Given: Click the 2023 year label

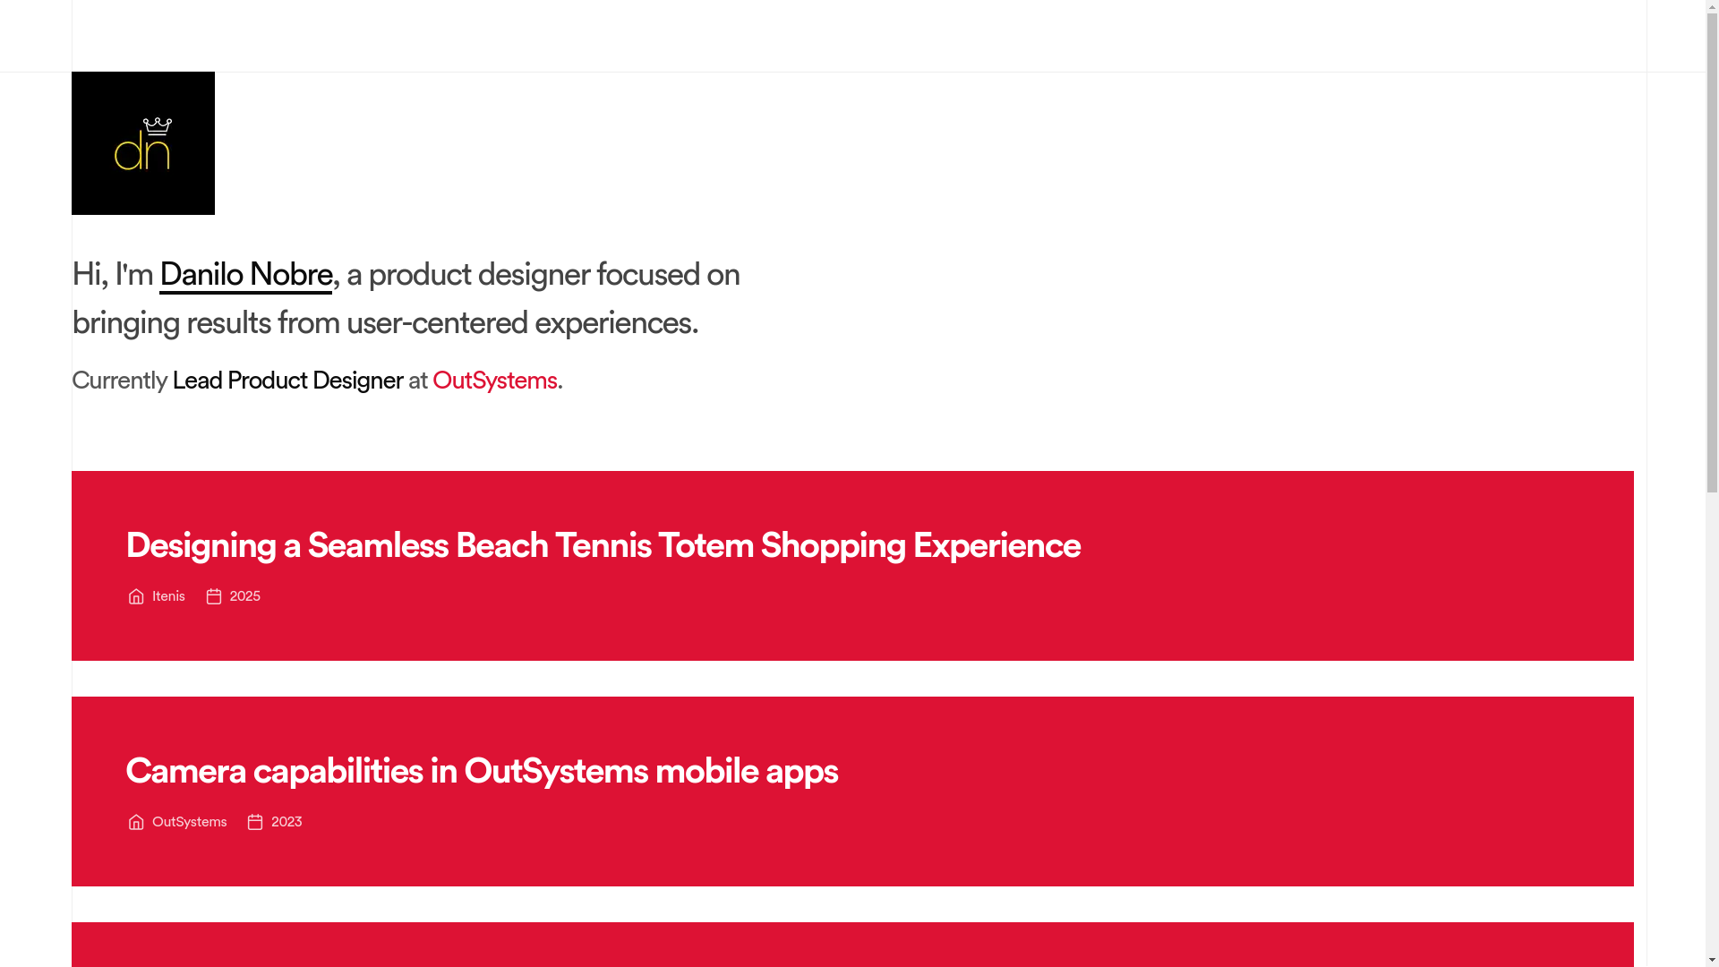Looking at the screenshot, I should 286,822.
